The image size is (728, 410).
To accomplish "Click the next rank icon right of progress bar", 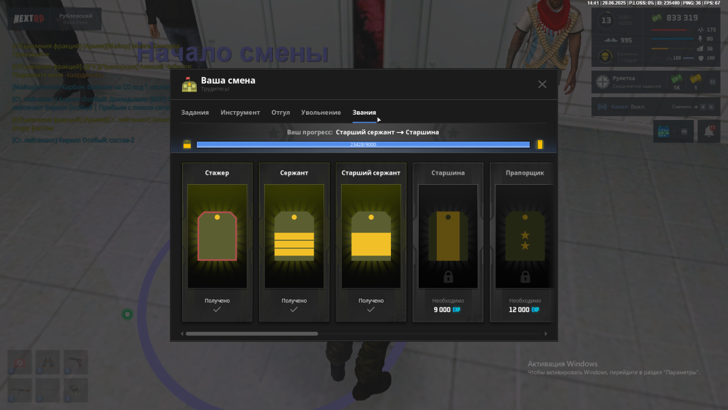I will point(540,144).
